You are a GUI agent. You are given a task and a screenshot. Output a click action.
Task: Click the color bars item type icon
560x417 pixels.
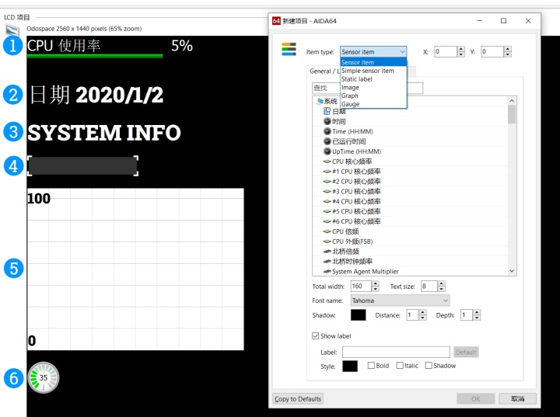pyautogui.click(x=289, y=49)
